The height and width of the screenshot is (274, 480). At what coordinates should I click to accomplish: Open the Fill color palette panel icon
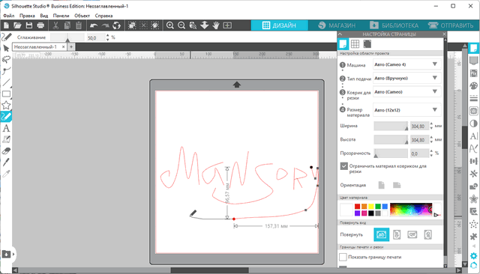click(x=473, y=86)
